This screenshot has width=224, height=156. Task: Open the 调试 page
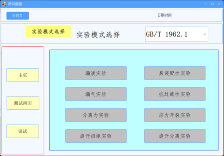23,131
